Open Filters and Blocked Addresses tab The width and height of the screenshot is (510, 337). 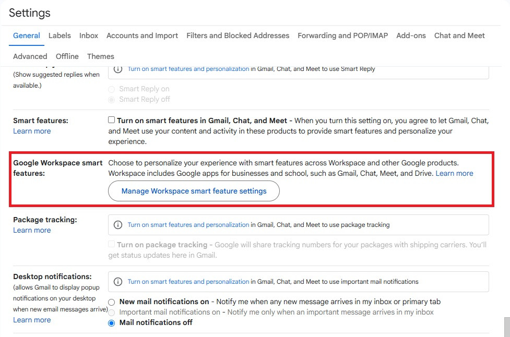pos(238,36)
